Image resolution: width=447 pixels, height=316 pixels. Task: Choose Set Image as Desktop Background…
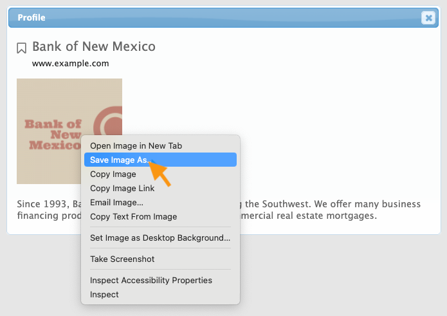tap(160, 238)
